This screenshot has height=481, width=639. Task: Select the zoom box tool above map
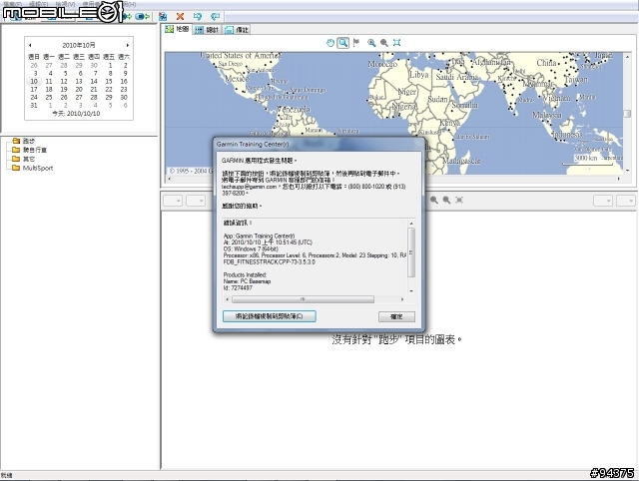click(343, 43)
